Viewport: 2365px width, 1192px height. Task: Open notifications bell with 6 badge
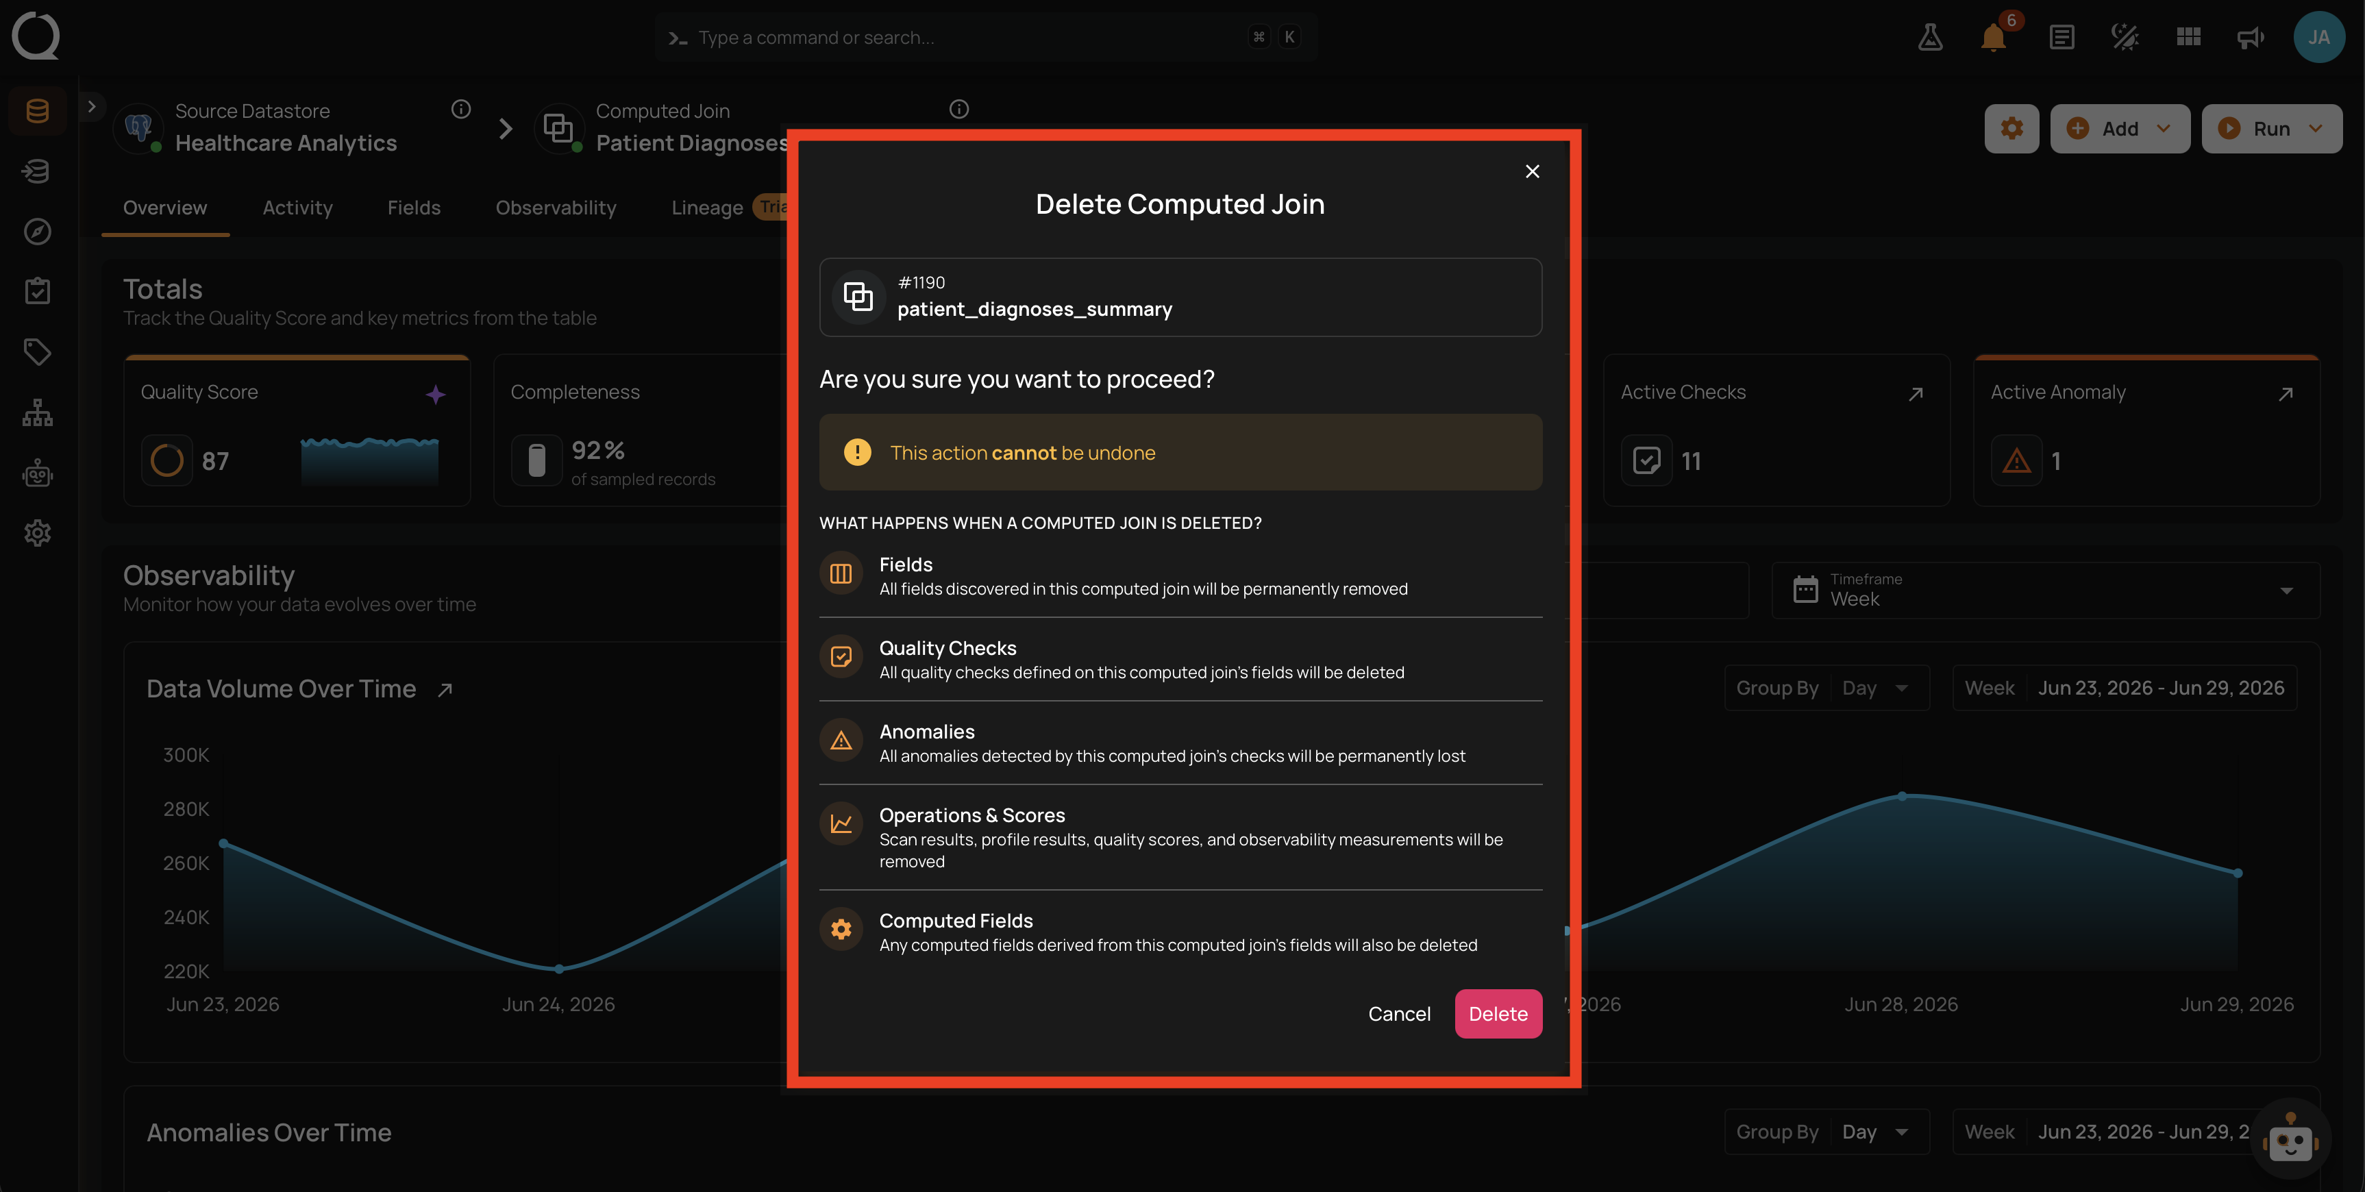[x=1993, y=37]
